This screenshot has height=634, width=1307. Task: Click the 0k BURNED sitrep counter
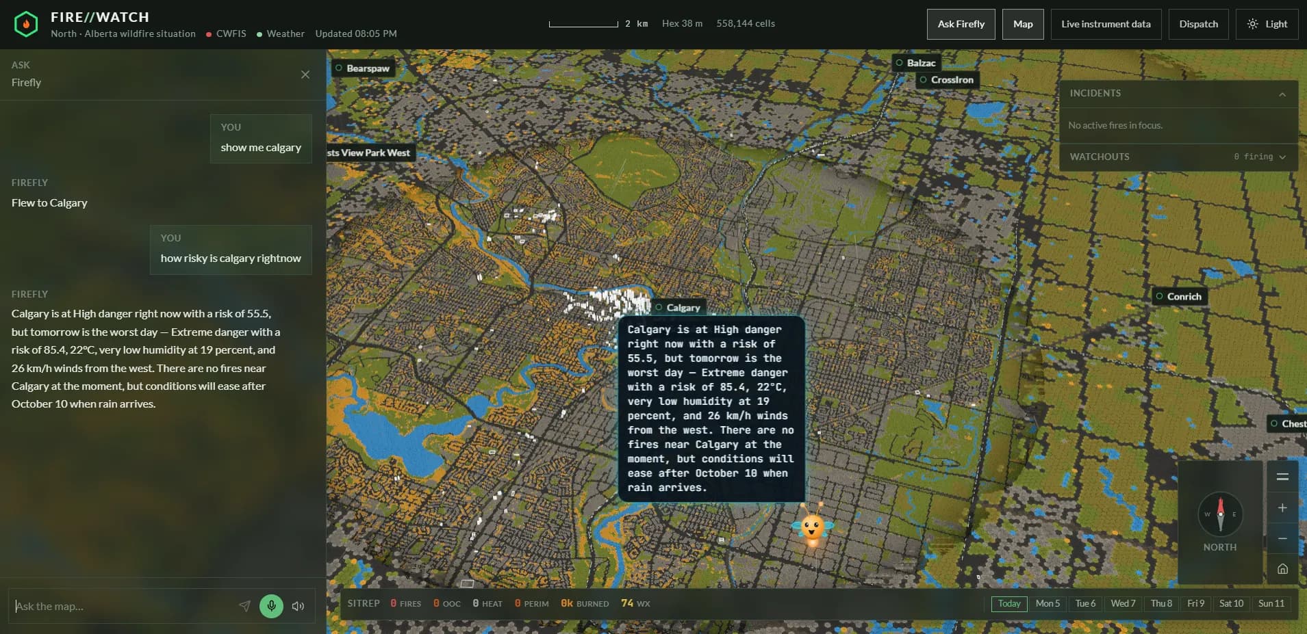point(585,604)
